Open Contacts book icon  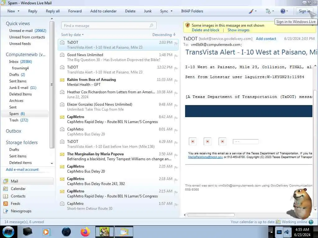tap(6, 196)
